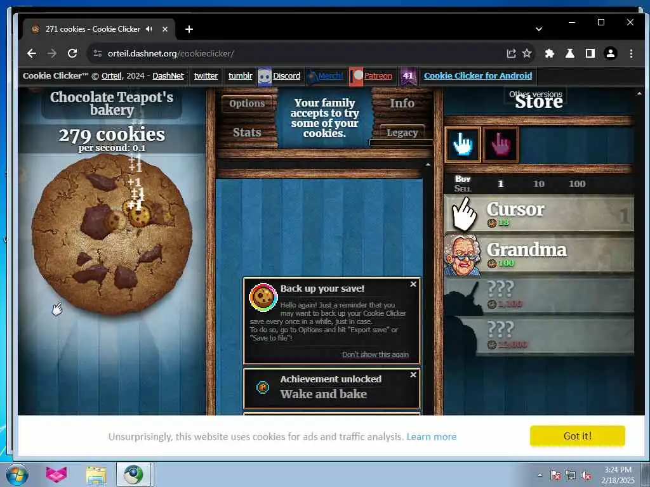
Task: Click the purple 41 badge icon
Action: [x=408, y=76]
